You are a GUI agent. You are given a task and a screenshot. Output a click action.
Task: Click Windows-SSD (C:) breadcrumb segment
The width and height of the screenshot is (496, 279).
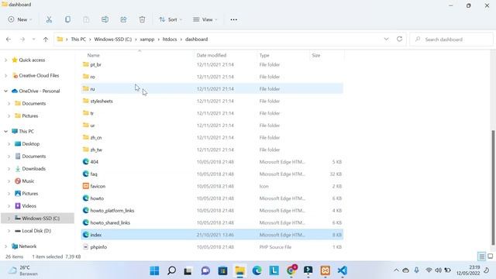[113, 40]
